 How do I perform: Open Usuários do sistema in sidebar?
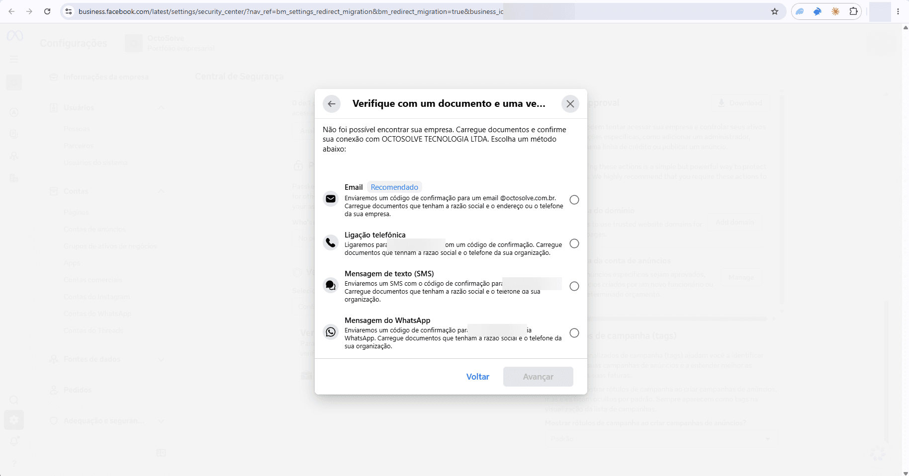tap(95, 162)
